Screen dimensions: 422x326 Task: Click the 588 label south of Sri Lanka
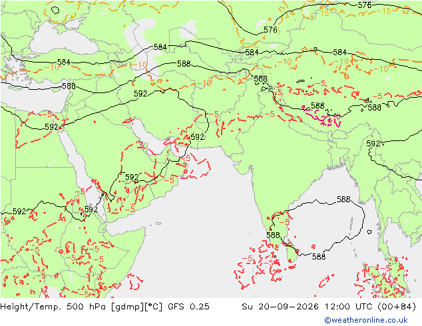click(x=319, y=257)
